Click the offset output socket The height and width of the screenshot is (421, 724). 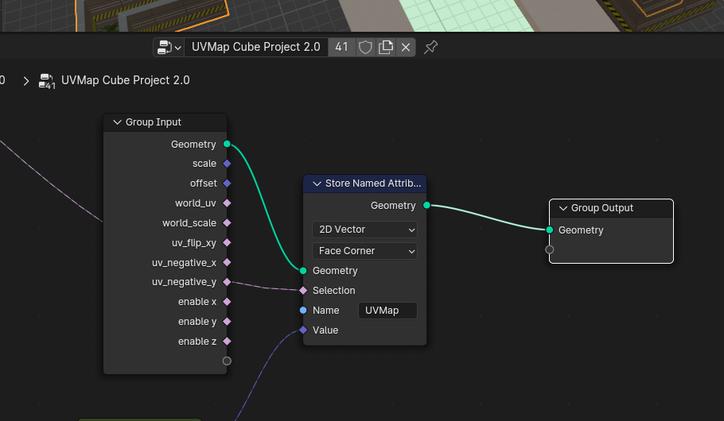click(227, 183)
